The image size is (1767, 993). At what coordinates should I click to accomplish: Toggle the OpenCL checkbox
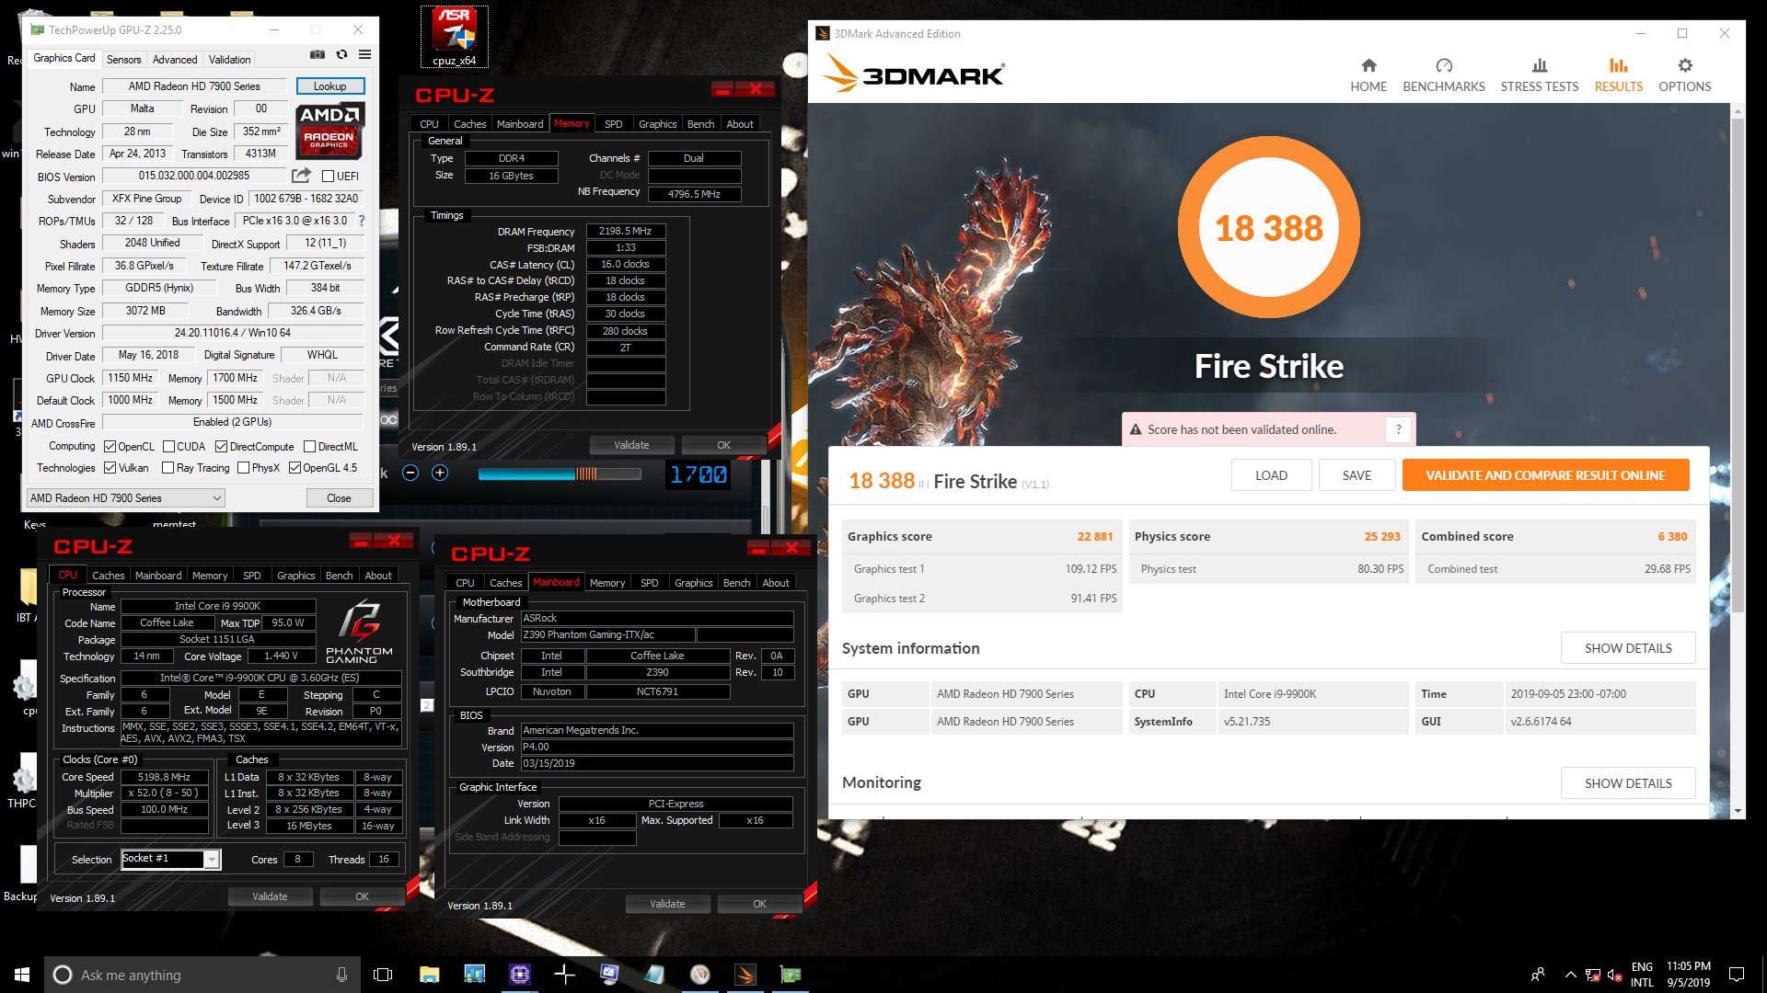pyautogui.click(x=110, y=447)
